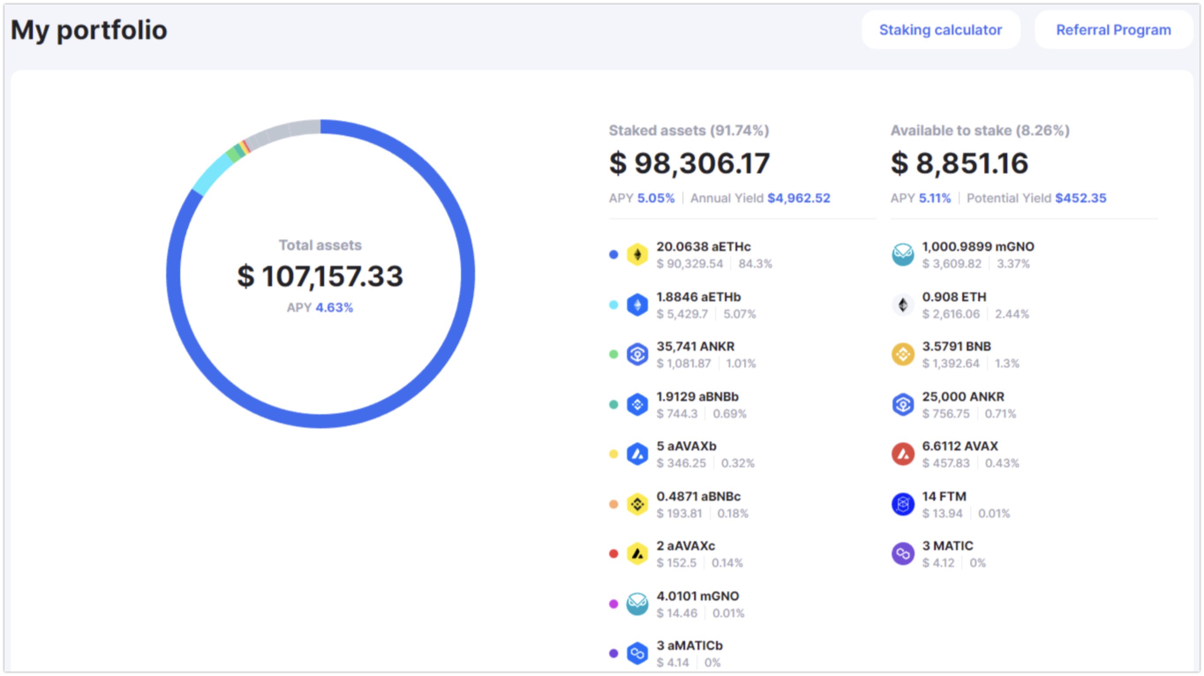Viewport: 1204px width, 676px height.
Task: Select the staked ANKR 35,741 token icon
Action: (x=637, y=354)
